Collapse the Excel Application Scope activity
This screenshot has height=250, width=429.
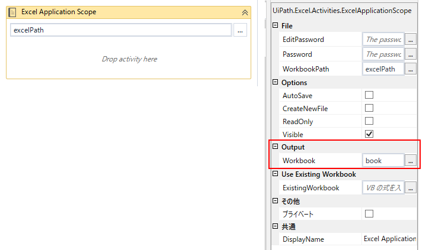point(245,12)
